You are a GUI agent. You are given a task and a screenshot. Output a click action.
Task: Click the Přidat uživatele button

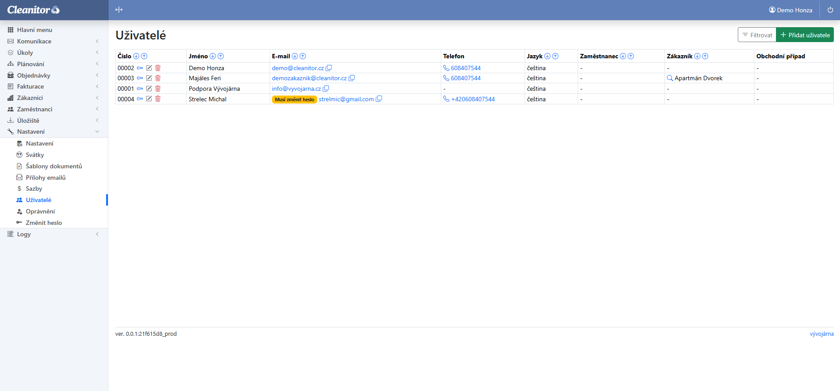point(804,35)
